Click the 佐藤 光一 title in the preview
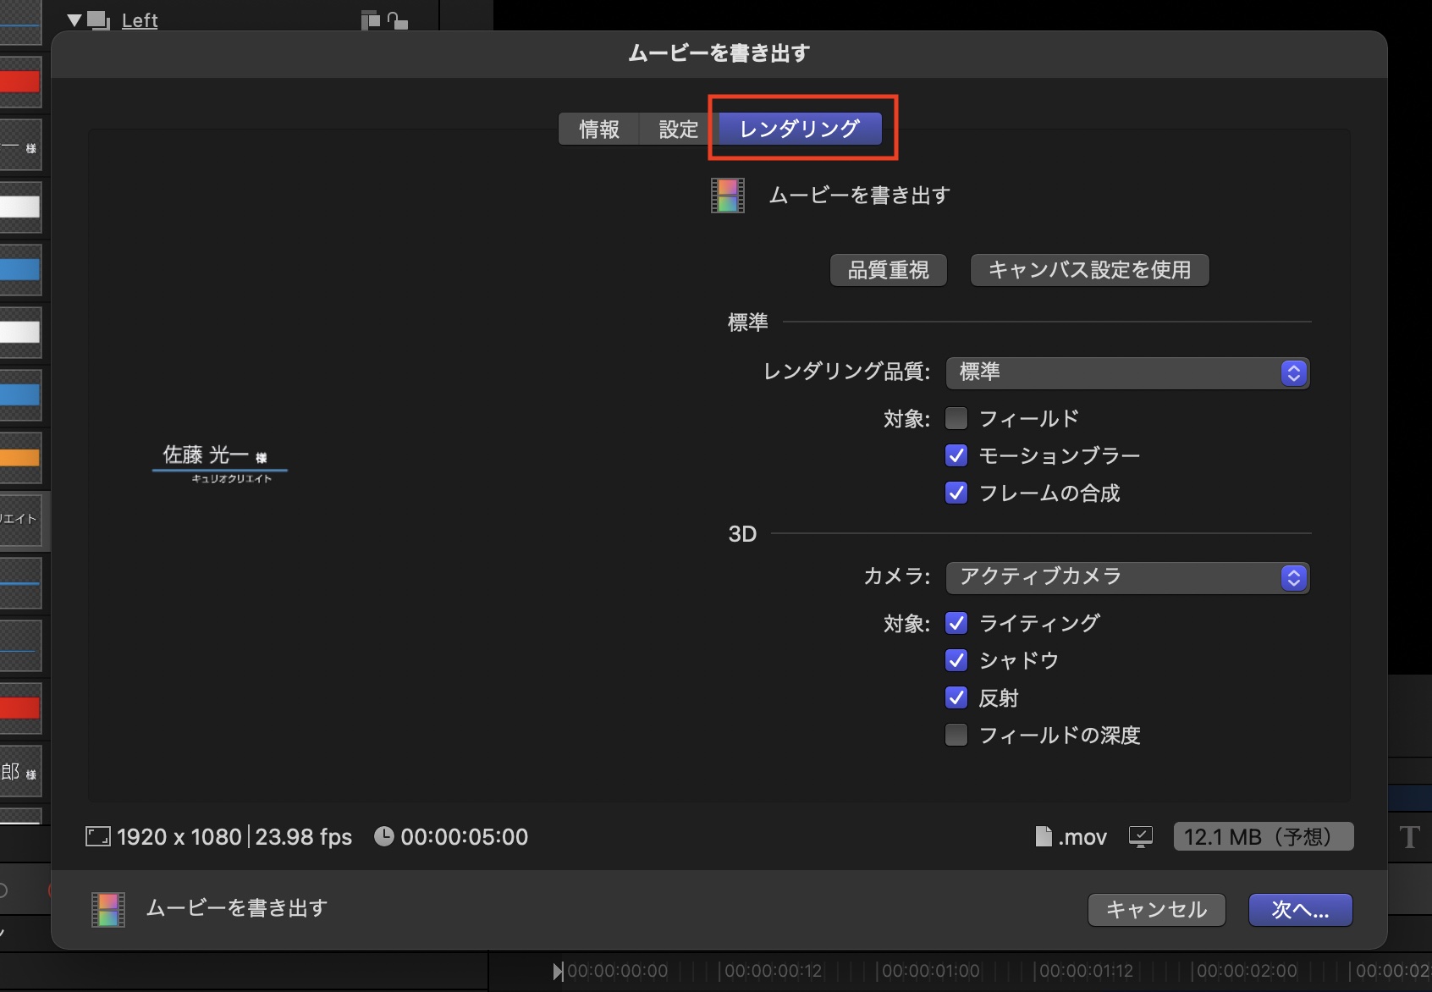 pos(215,455)
